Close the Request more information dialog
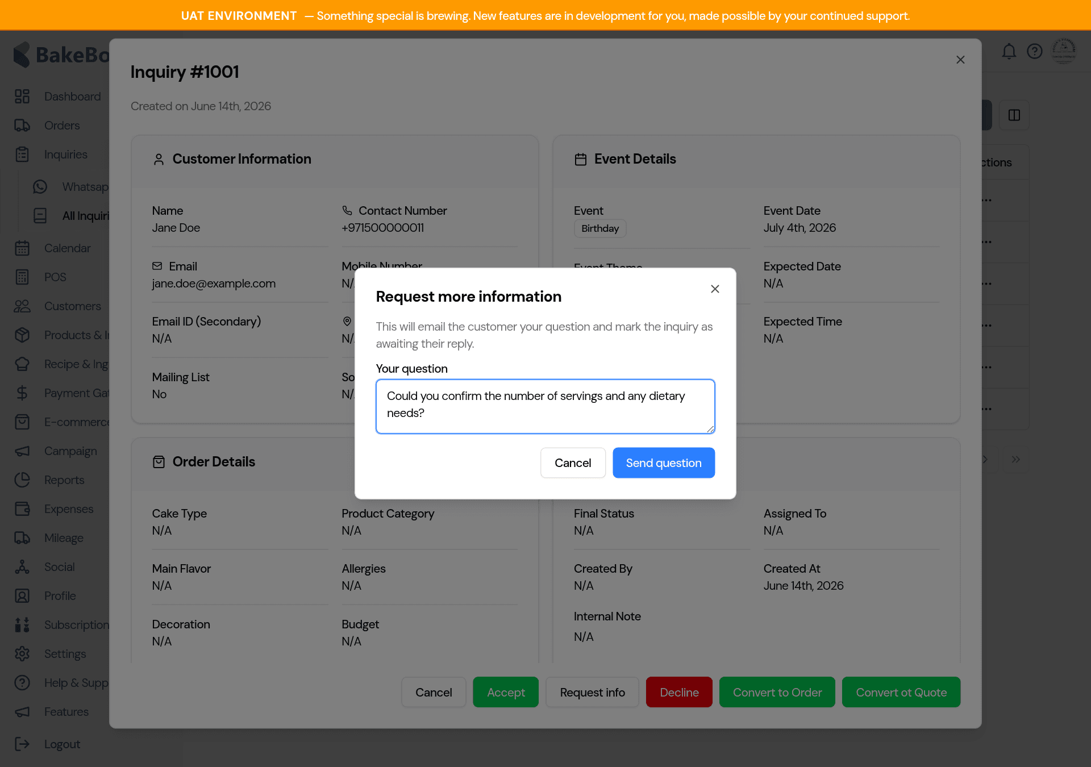 pyautogui.click(x=715, y=289)
